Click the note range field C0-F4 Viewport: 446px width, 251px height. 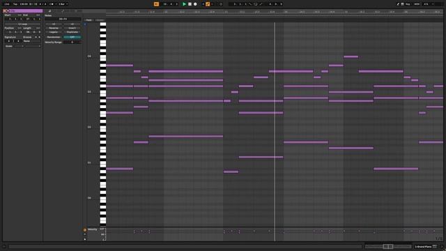(63, 19)
